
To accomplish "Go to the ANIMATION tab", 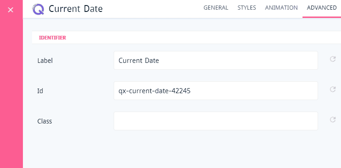I will coord(281,8).
